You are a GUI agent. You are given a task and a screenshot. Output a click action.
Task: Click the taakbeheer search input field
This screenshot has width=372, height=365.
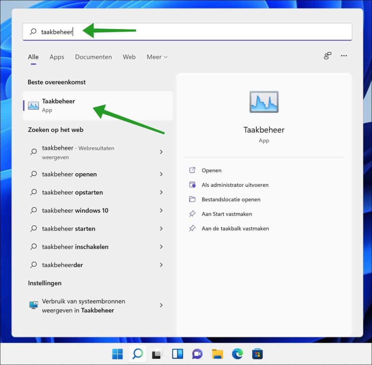click(x=187, y=32)
